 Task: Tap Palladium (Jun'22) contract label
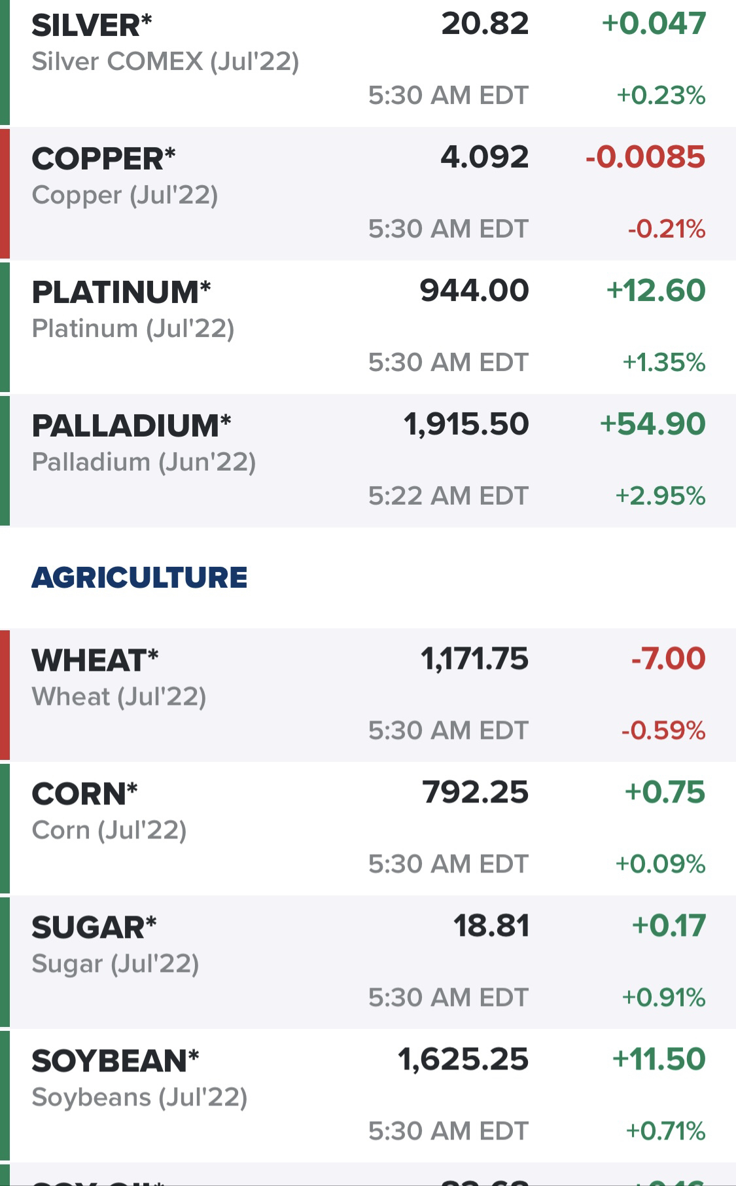pyautogui.click(x=144, y=462)
